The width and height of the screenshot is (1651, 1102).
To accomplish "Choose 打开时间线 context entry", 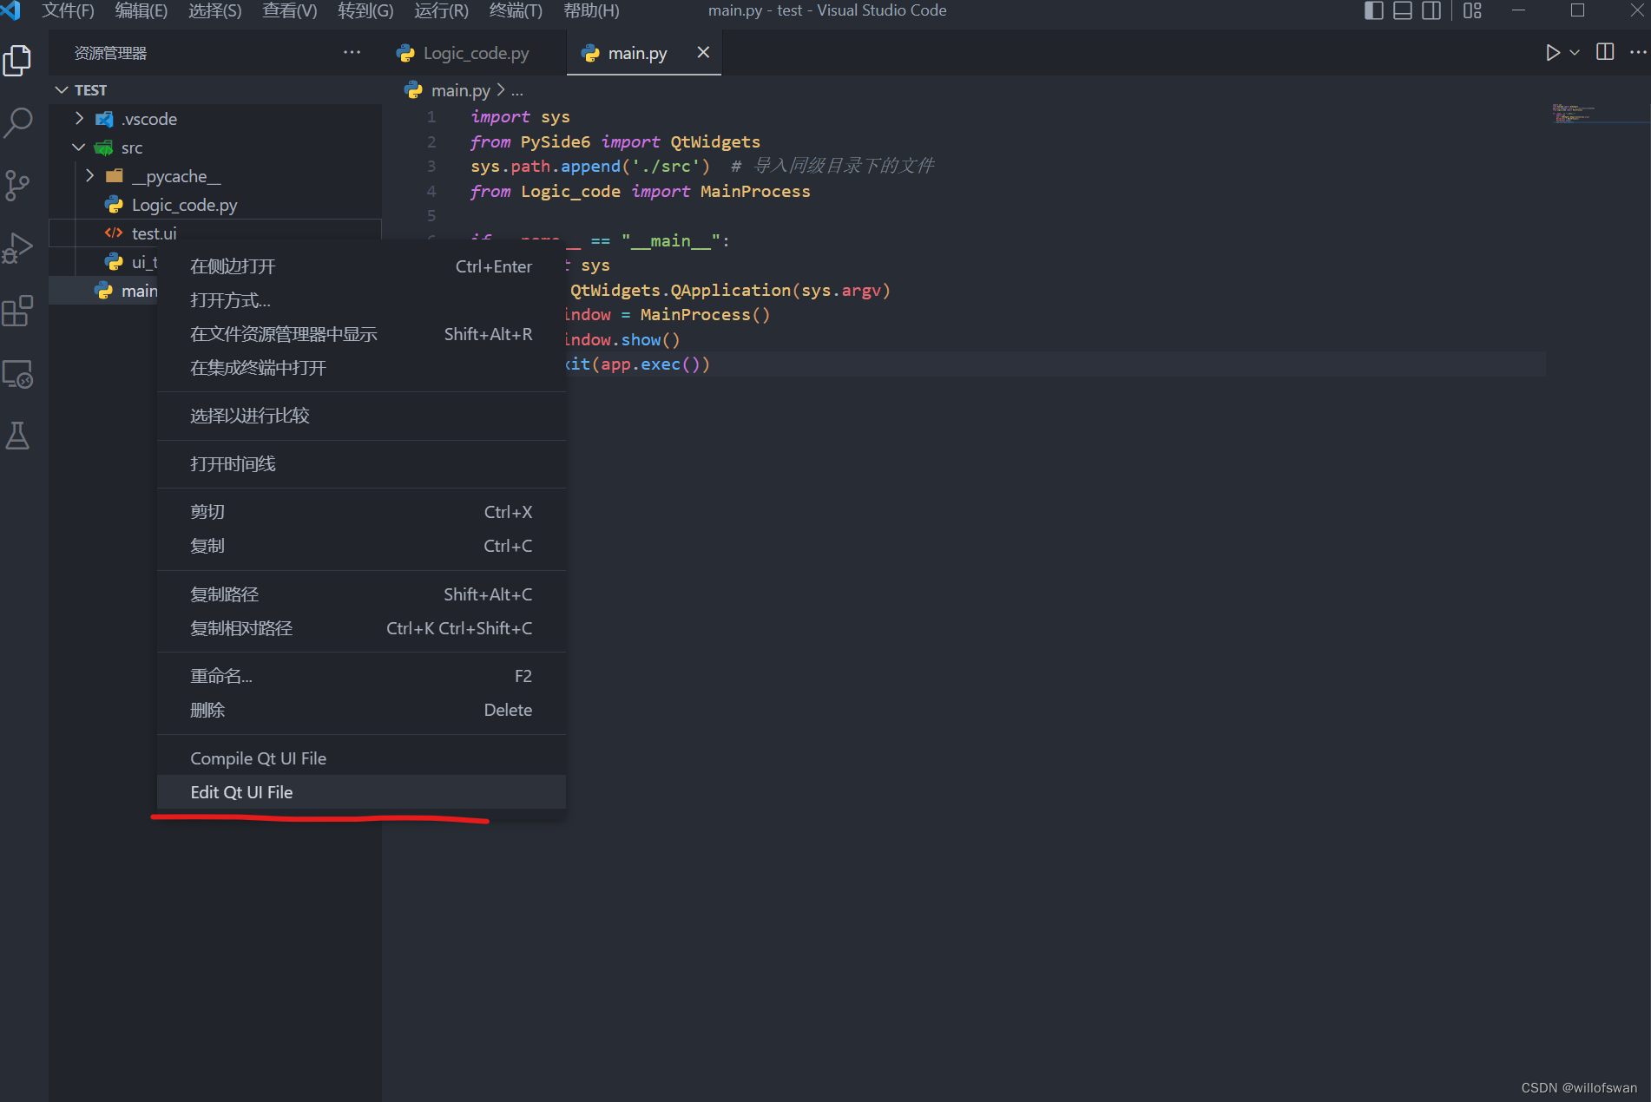I will (361, 464).
